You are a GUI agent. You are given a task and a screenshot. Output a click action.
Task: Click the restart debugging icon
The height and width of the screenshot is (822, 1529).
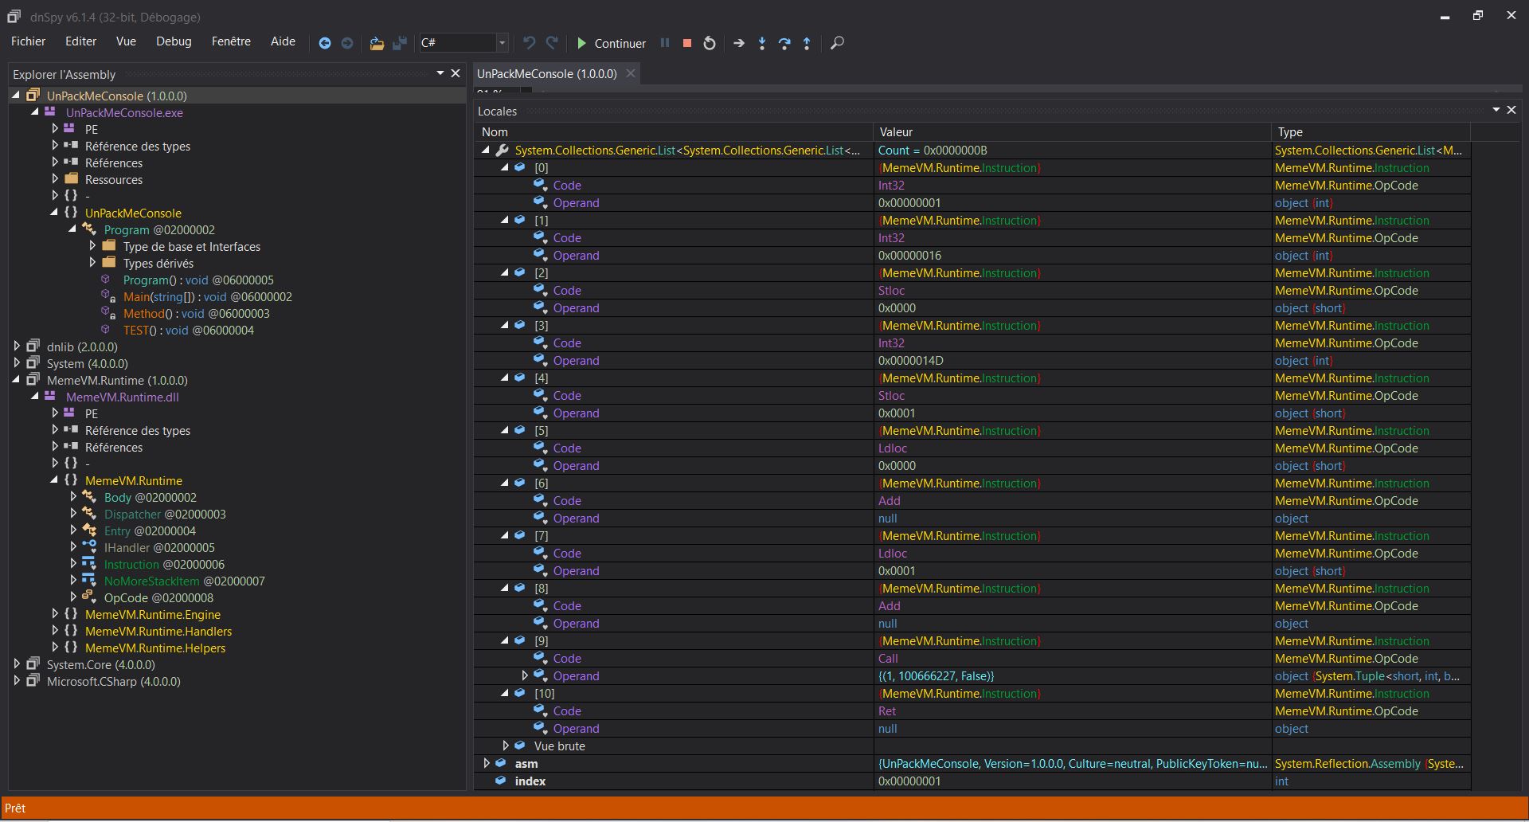pyautogui.click(x=710, y=43)
